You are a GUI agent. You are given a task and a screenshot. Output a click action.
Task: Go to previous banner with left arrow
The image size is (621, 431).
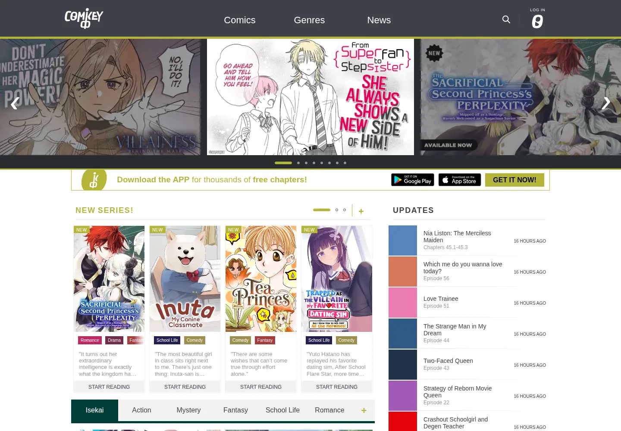[15, 103]
